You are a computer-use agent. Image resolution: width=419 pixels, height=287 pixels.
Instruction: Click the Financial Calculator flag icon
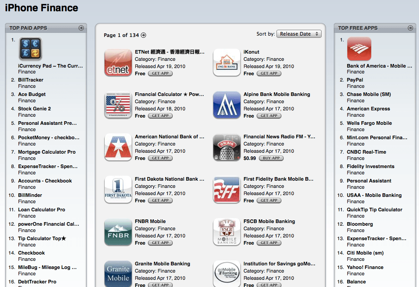click(x=118, y=105)
